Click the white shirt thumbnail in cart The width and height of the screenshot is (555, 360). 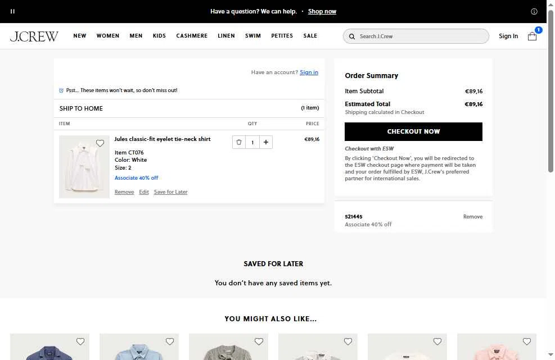(84, 167)
